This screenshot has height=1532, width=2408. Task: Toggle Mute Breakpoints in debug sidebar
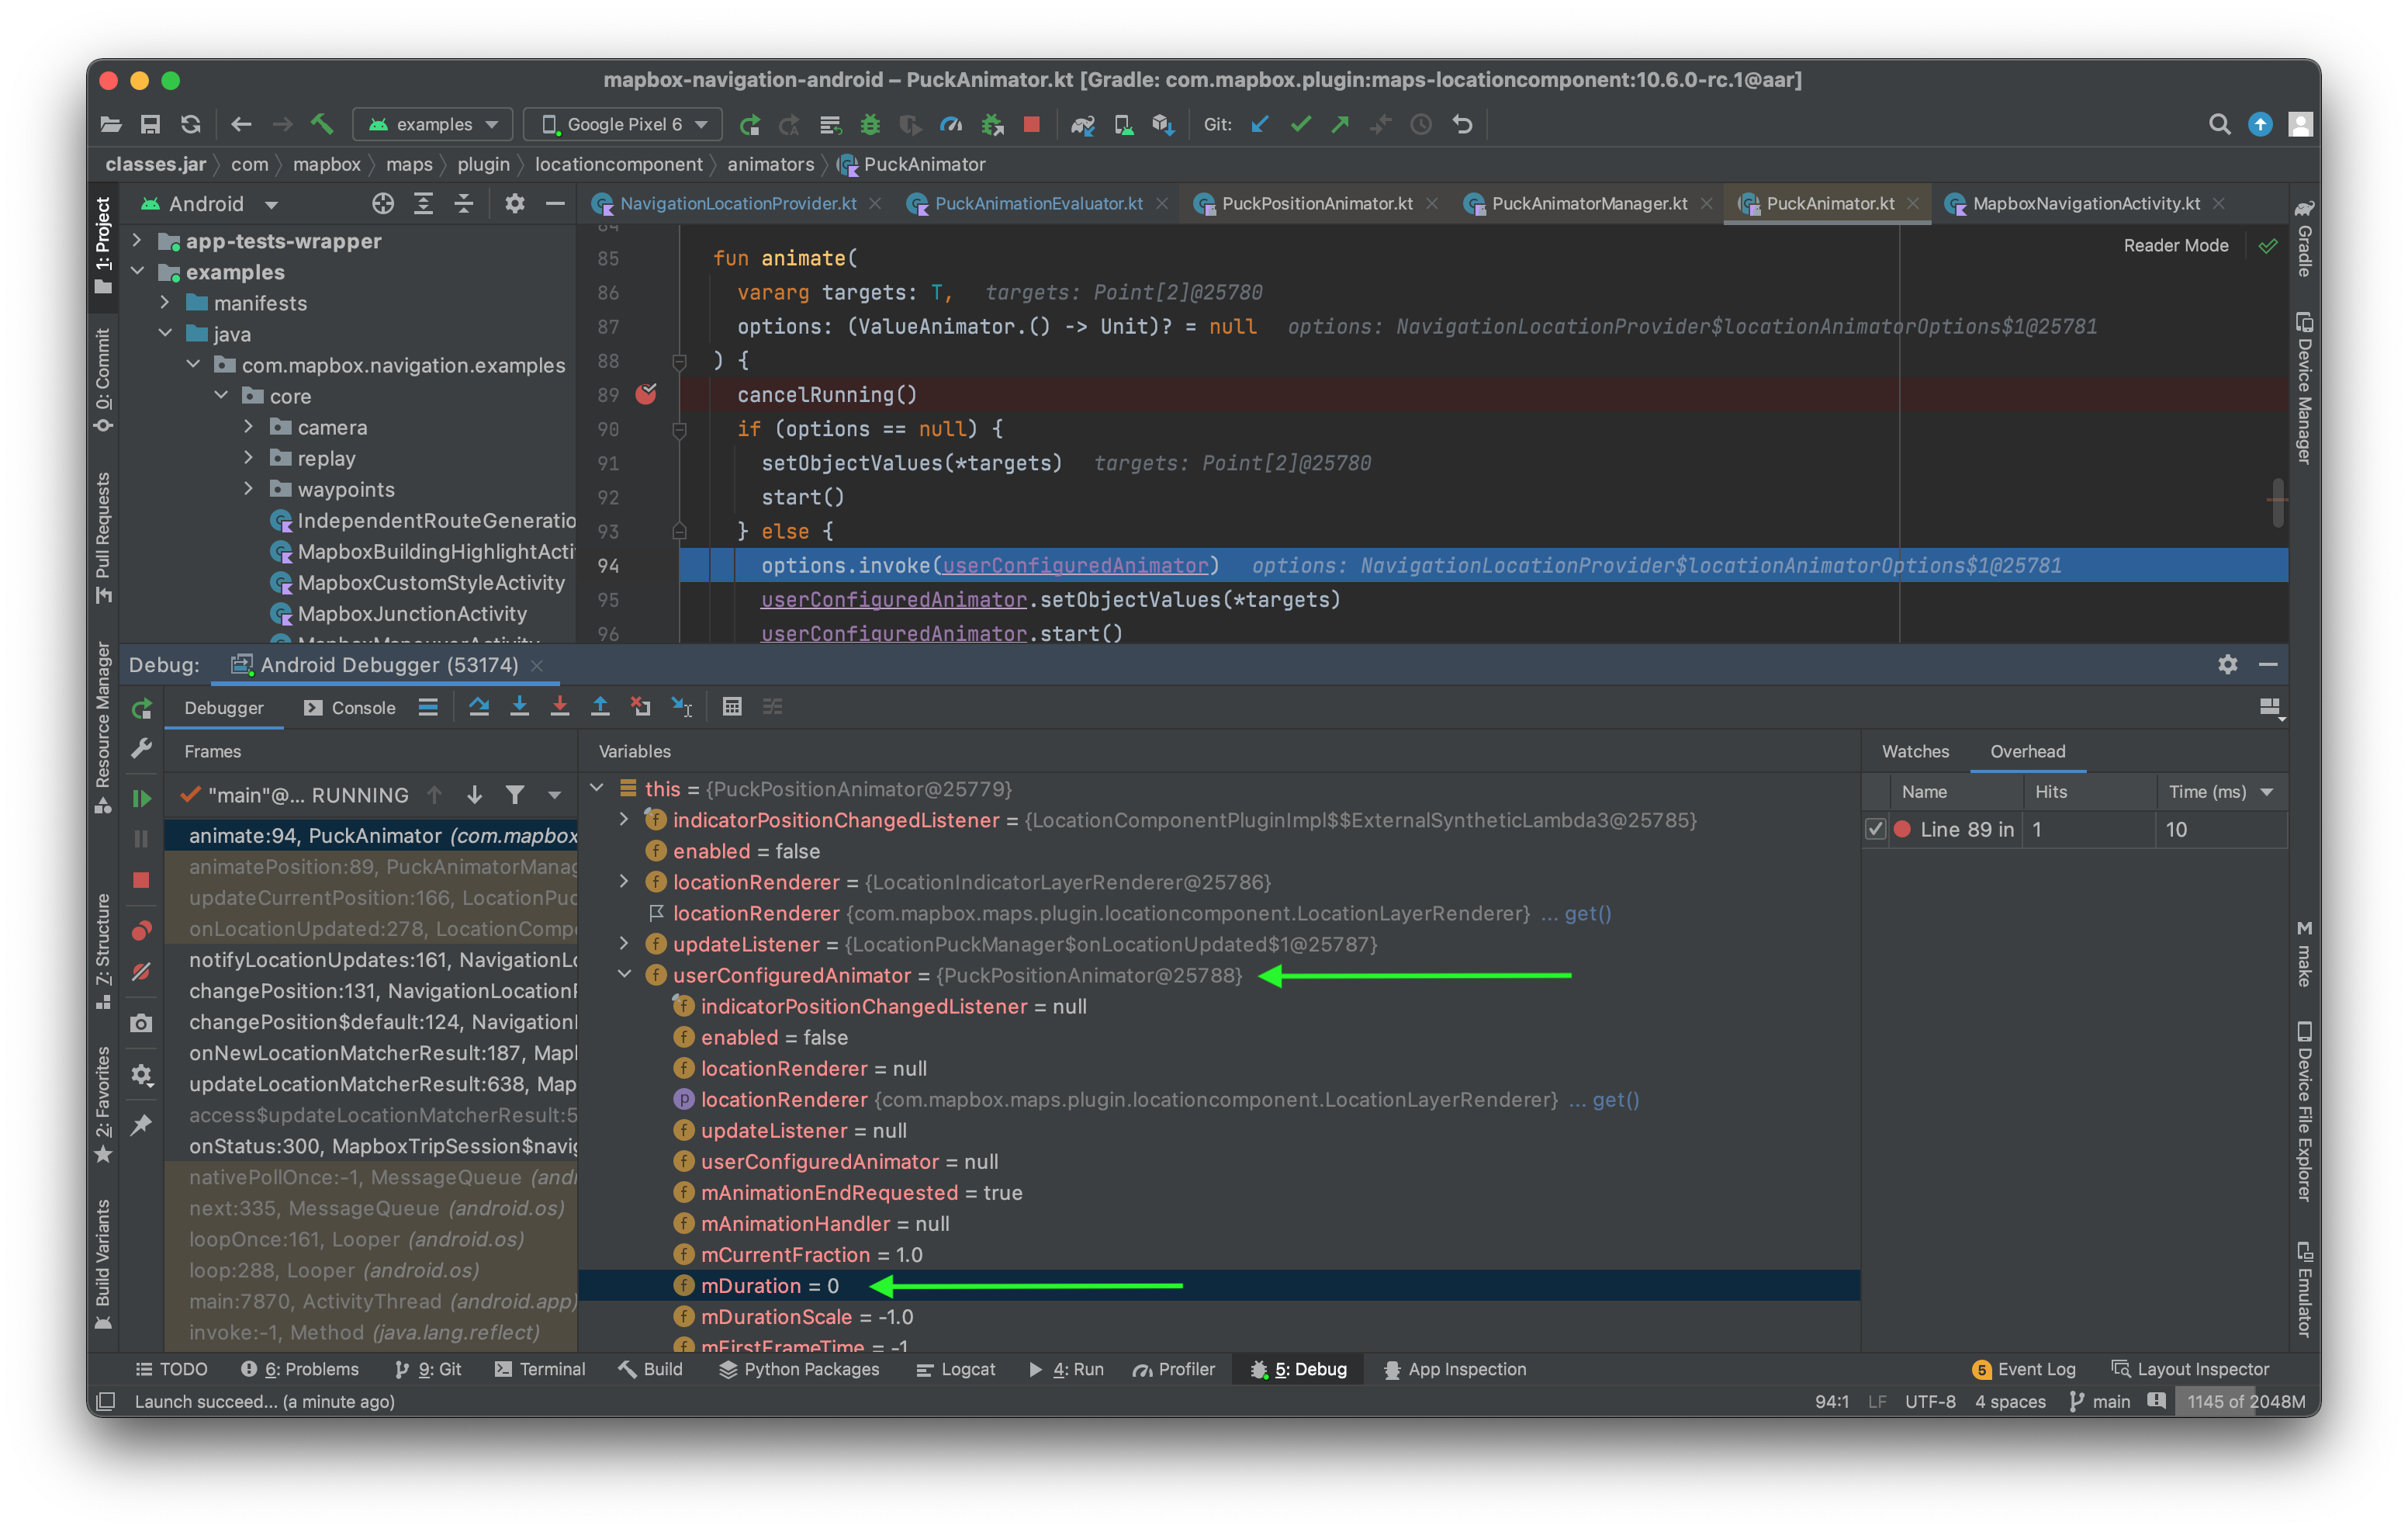pos(141,972)
